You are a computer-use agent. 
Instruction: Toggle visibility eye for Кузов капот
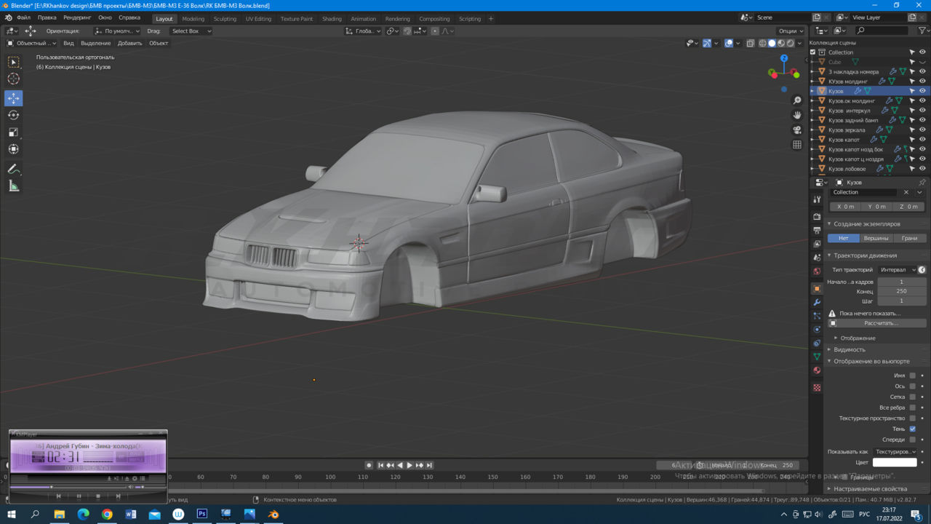pyautogui.click(x=922, y=140)
